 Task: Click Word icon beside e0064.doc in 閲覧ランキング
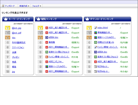click(47, 38)
